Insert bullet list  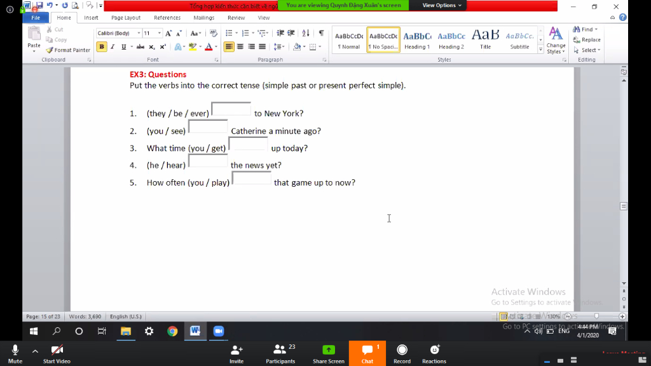click(229, 33)
